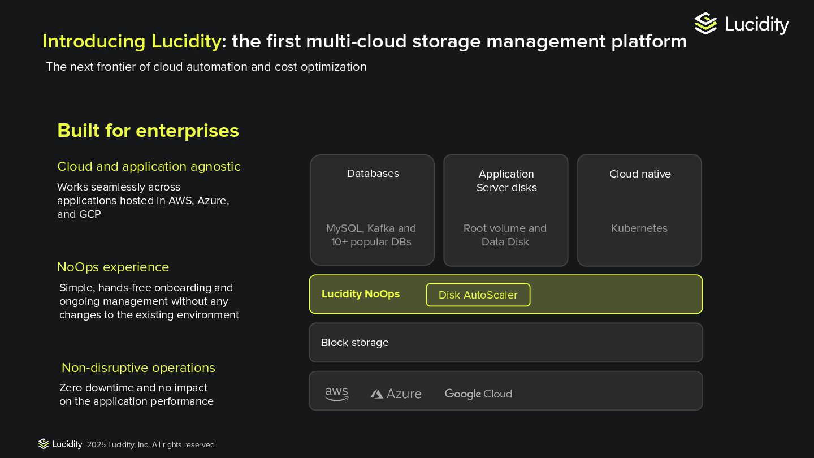Click the small Lucidity footer logo
The width and height of the screenshot is (814, 458).
coord(44,444)
